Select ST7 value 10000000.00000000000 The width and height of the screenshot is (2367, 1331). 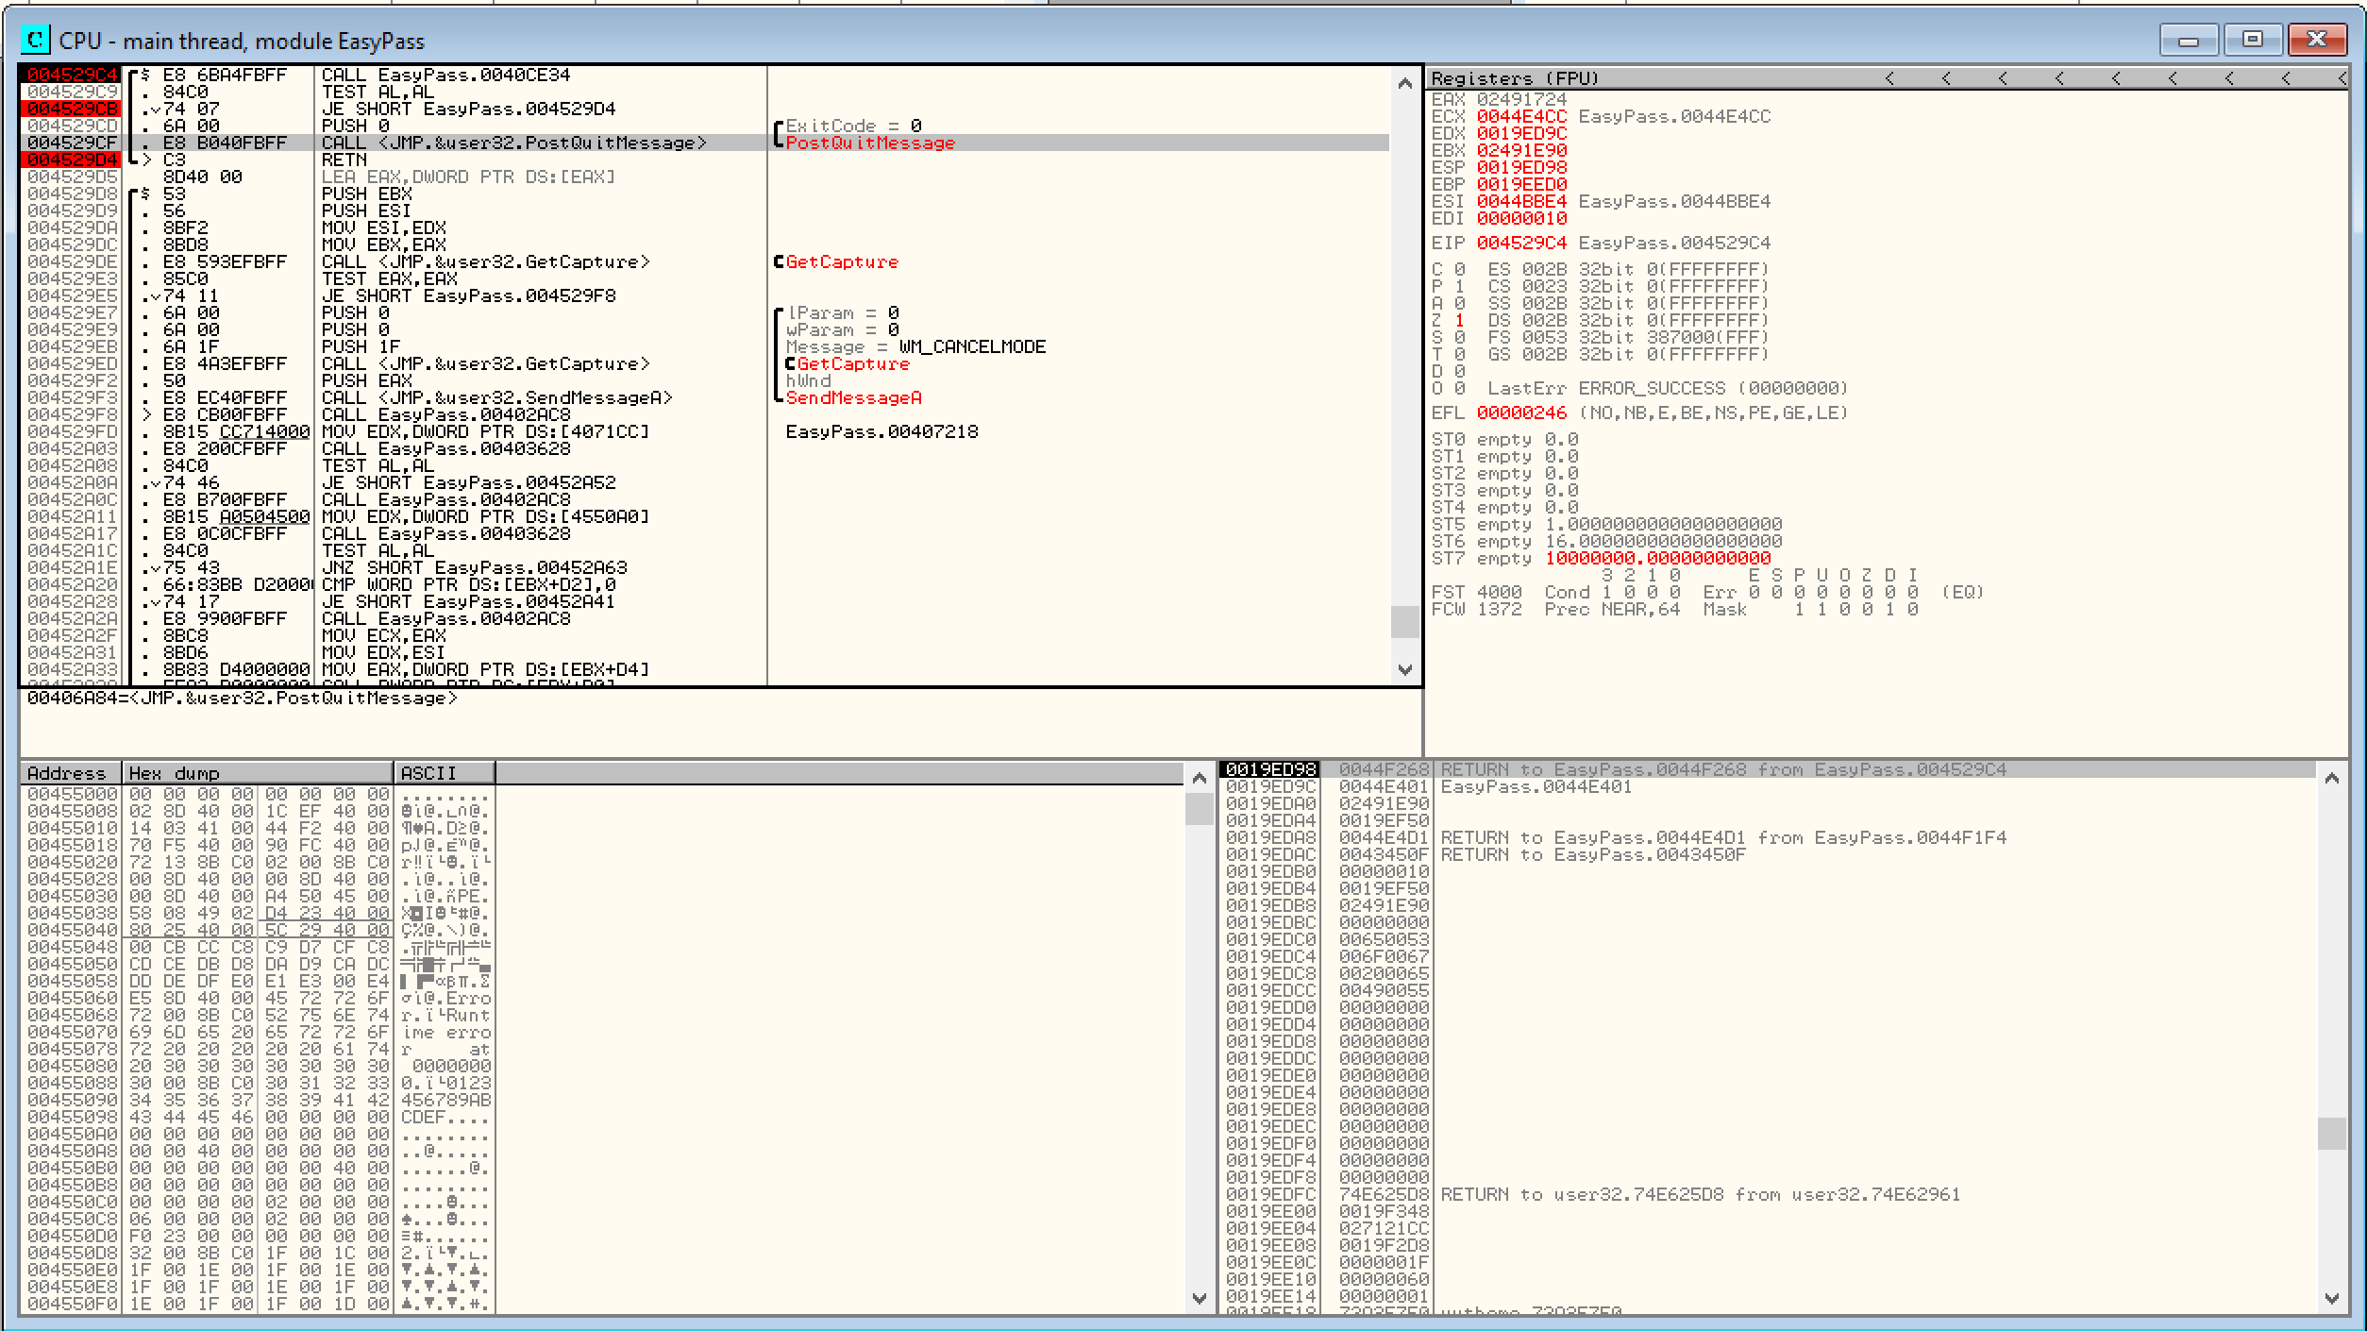pyautogui.click(x=1657, y=558)
